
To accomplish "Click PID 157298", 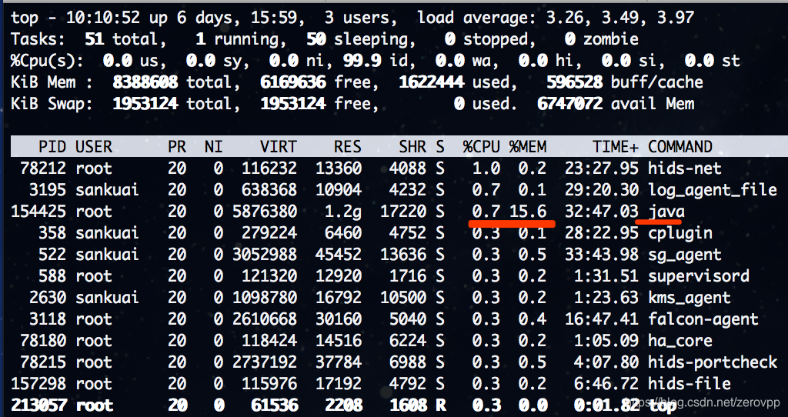I will point(38,385).
